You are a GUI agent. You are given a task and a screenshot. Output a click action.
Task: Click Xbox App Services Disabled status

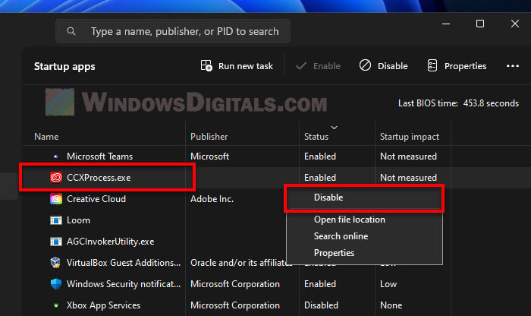tap(321, 305)
